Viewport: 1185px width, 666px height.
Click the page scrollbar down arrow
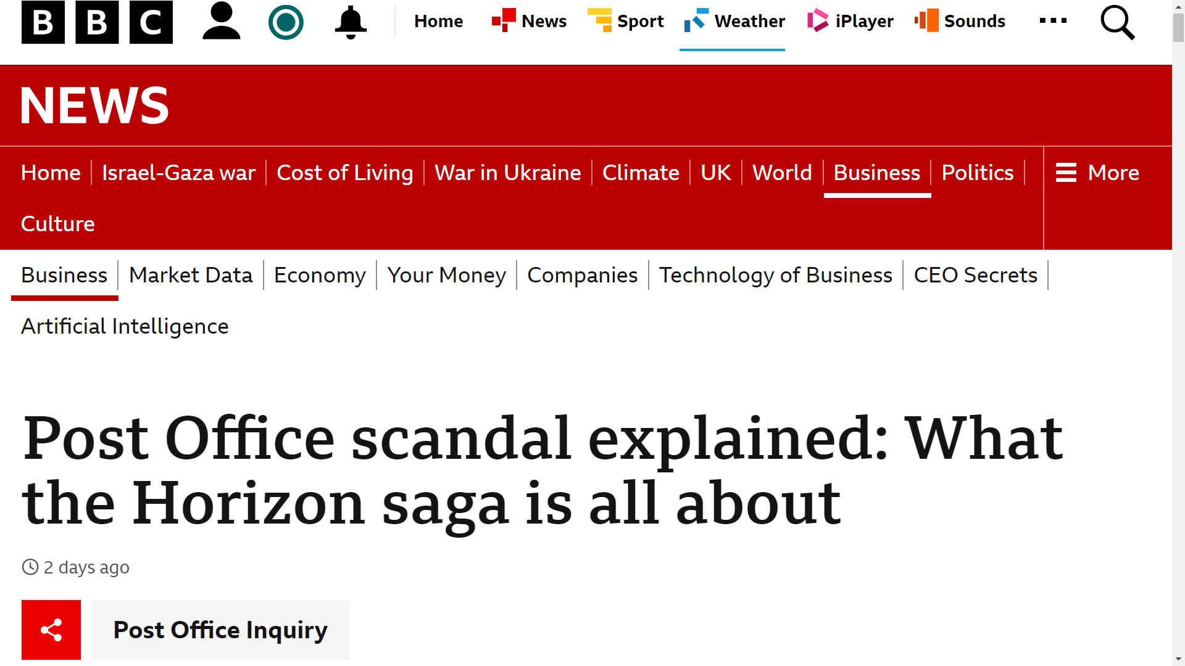(x=1178, y=659)
